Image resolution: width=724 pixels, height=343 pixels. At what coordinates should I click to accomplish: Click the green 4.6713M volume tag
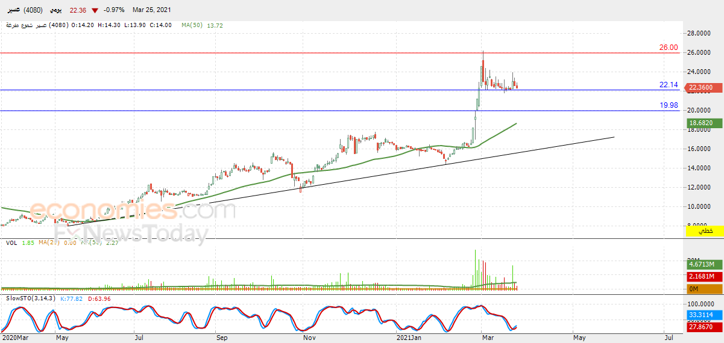coord(702,264)
